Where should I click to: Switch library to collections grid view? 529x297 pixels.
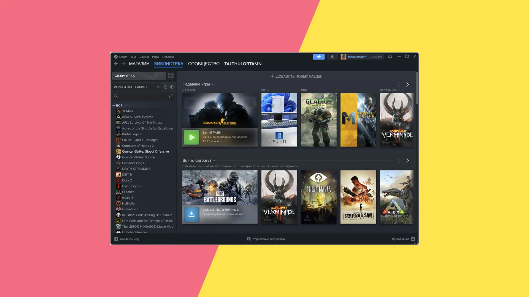171,76
